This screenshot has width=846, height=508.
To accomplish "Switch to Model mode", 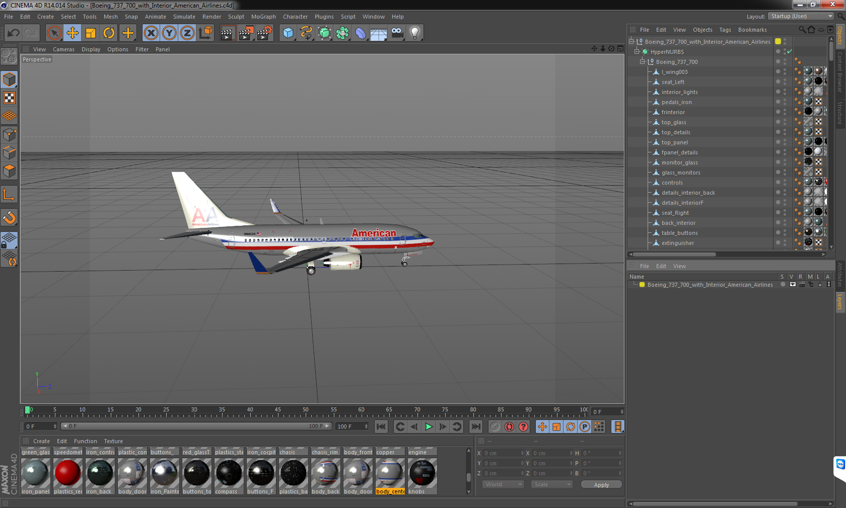I will [10, 79].
